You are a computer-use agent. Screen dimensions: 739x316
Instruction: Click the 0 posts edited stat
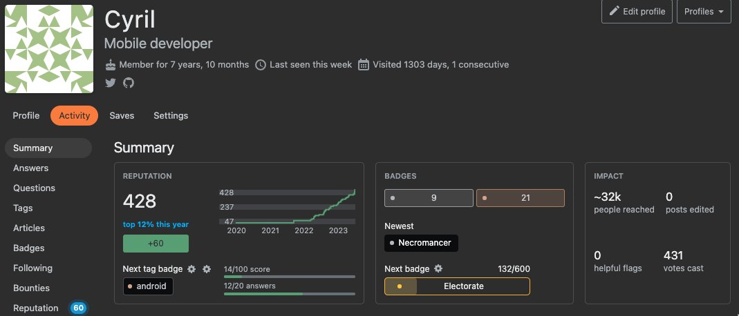tap(689, 203)
